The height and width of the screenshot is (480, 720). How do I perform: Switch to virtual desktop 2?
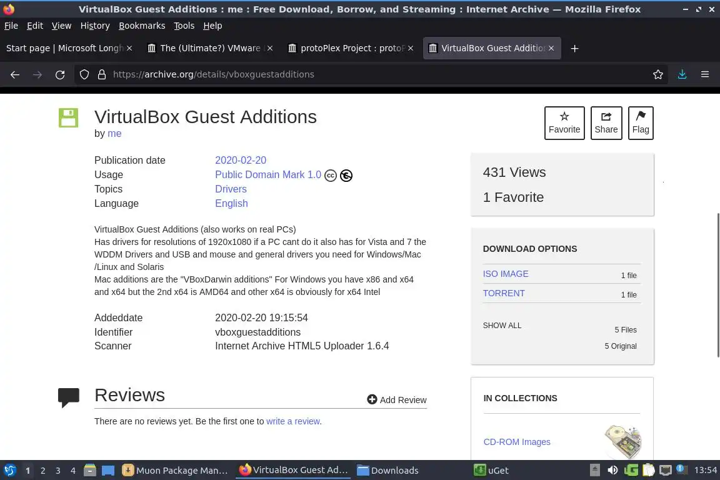(x=42, y=471)
